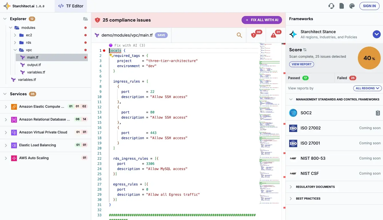Click the open folder icon in Explorer
The width and height of the screenshot is (383, 220).
[85, 19]
